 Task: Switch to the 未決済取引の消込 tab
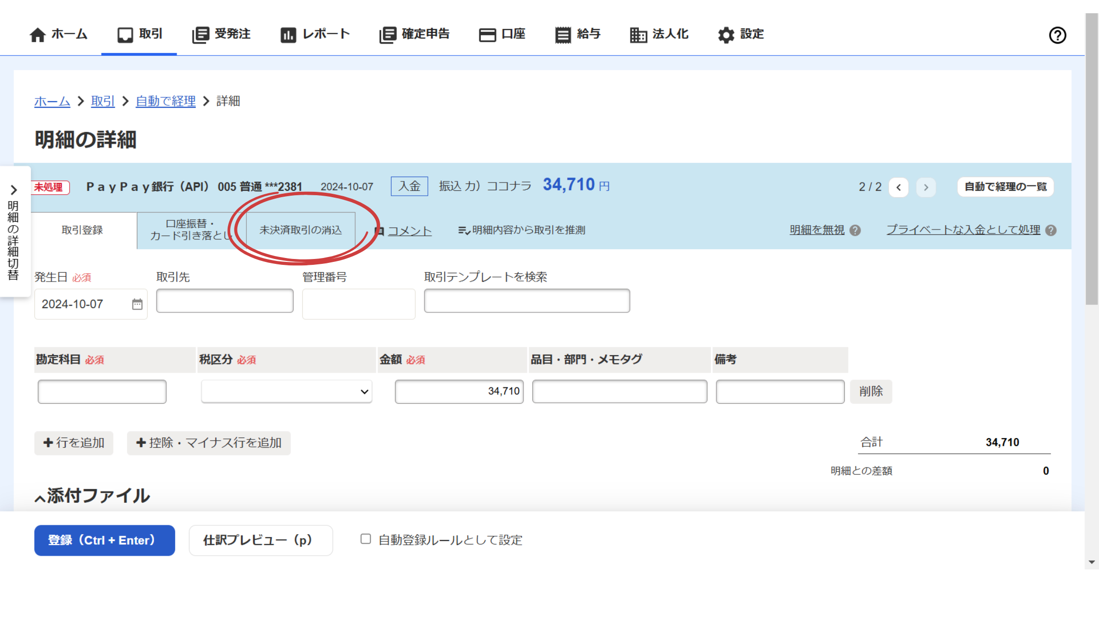[301, 230]
